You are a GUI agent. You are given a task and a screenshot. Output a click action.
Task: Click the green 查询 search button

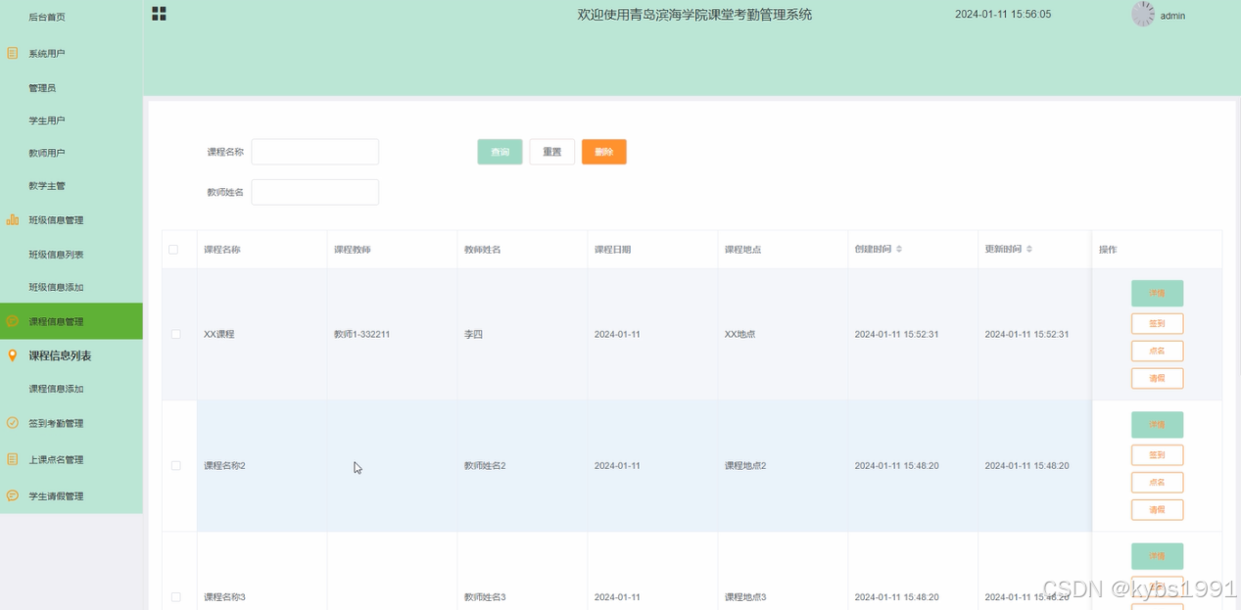(x=500, y=152)
